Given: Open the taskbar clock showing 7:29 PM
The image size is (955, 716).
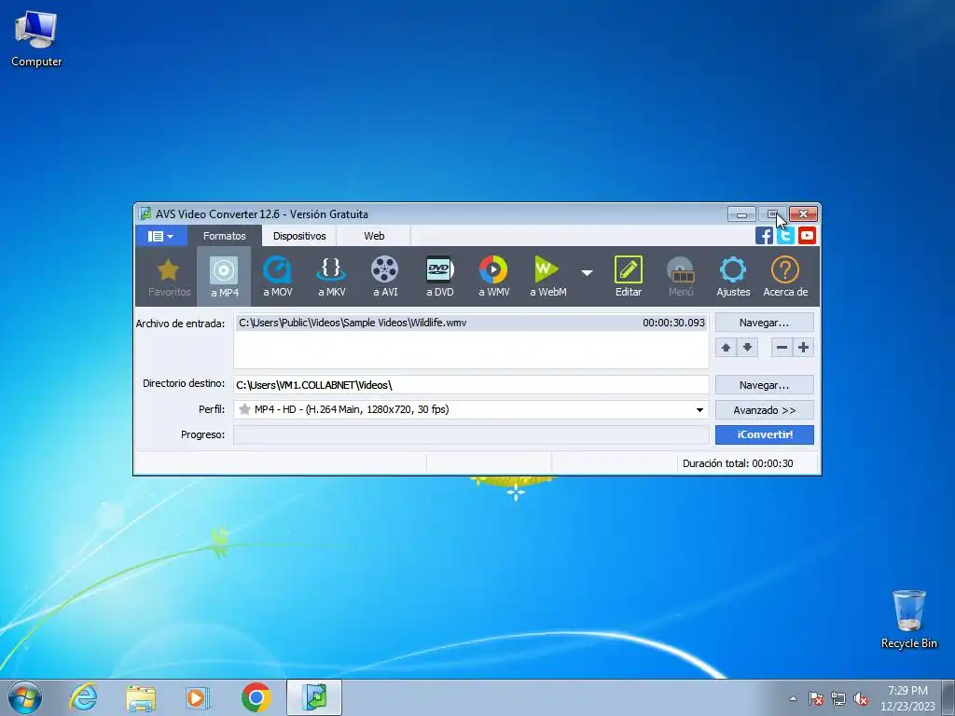Looking at the screenshot, I should tap(907, 698).
